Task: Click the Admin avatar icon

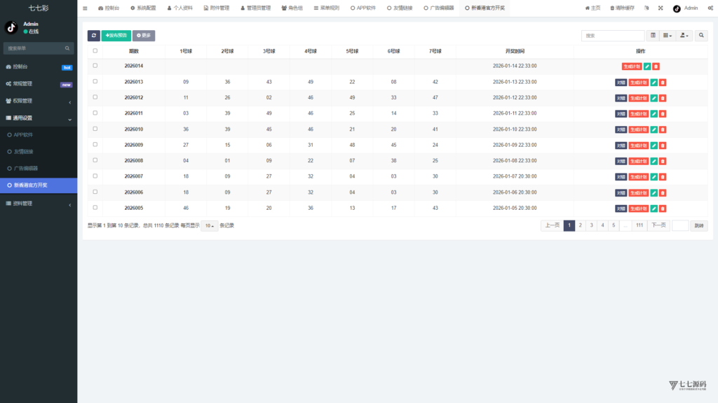Action: (x=676, y=6)
